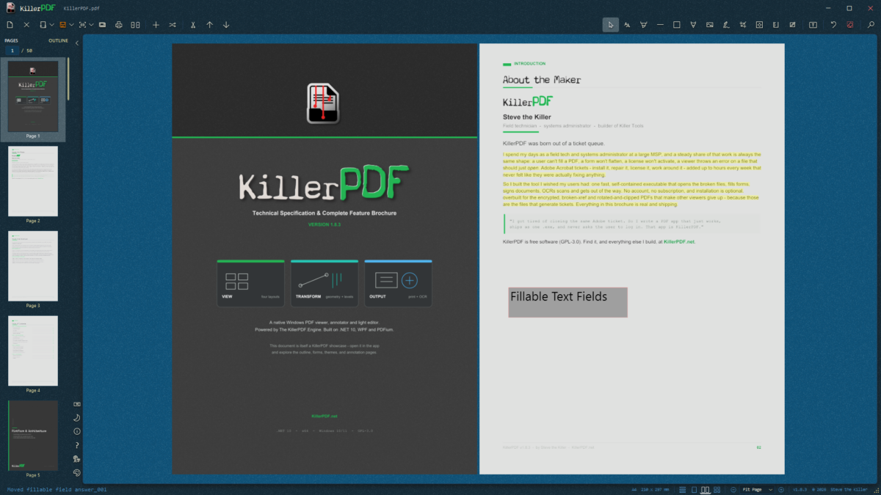Viewport: 881px width, 495px height.
Task: Click the '210 × 297 mm' page size text
Action: (653, 489)
